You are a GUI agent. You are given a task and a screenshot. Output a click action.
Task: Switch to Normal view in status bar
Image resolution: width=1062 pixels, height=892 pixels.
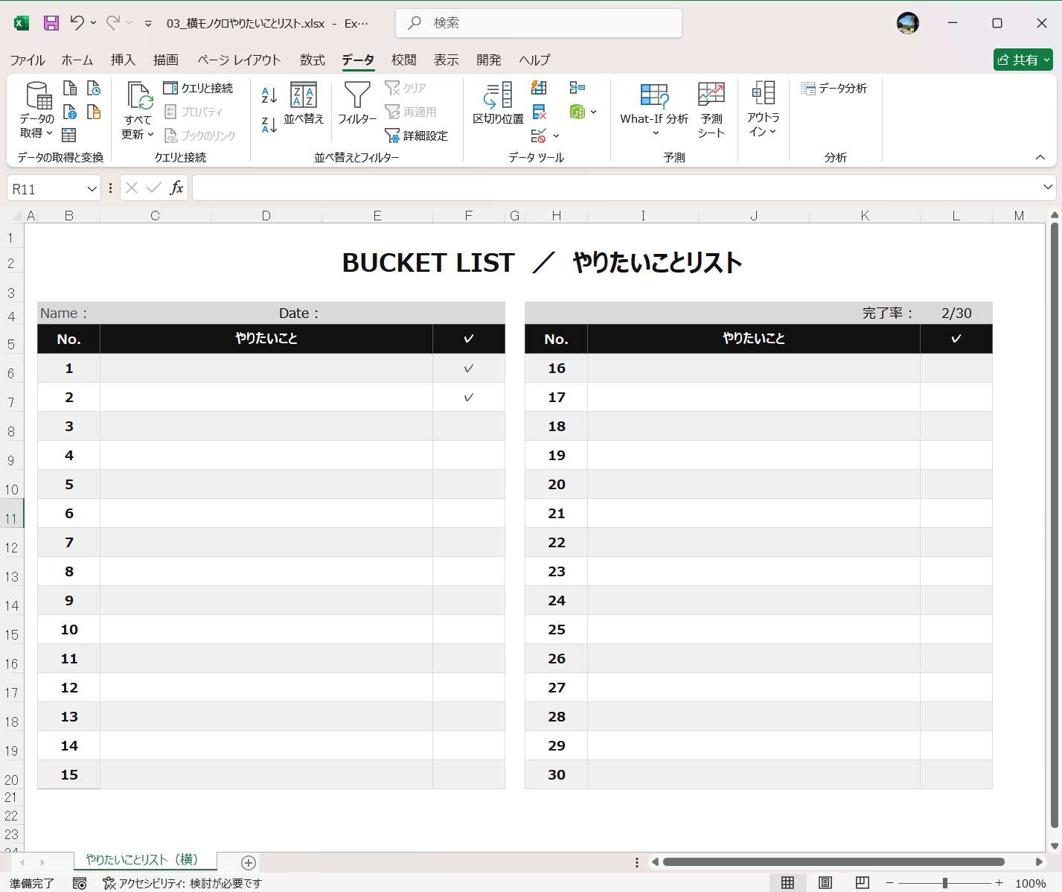pos(787,882)
